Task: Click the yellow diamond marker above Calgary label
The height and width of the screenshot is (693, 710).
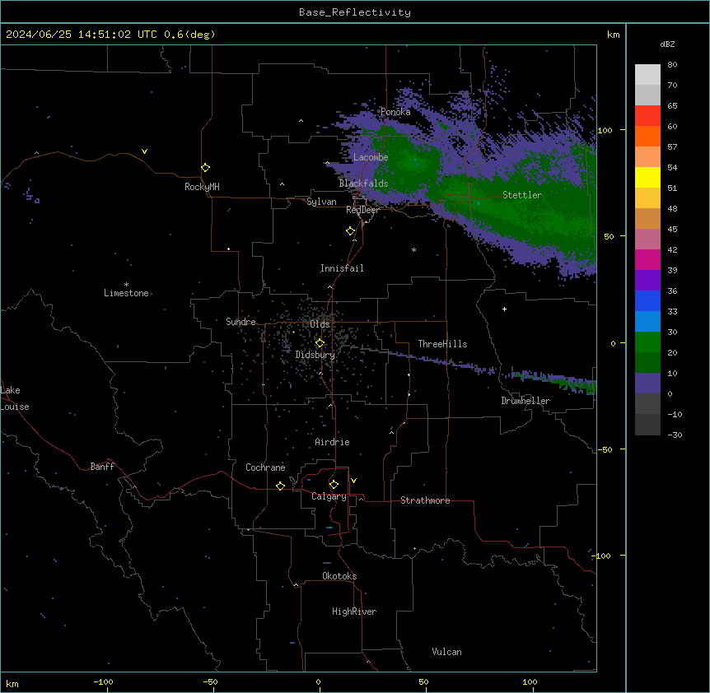Action: [x=334, y=485]
